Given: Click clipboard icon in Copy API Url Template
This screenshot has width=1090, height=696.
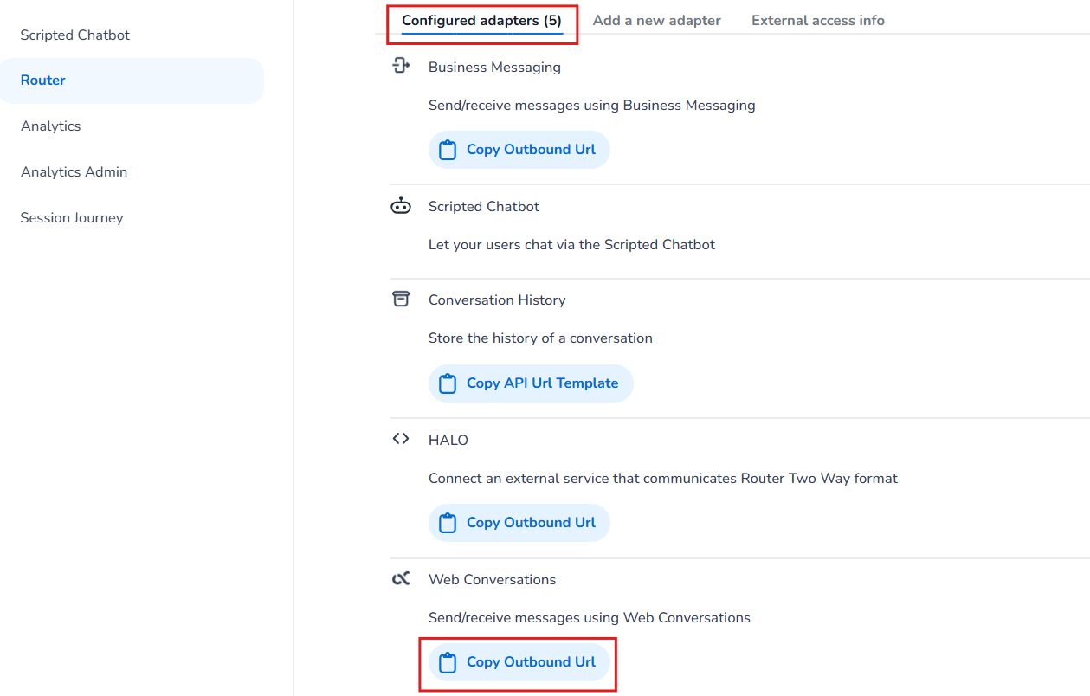Looking at the screenshot, I should coord(448,383).
